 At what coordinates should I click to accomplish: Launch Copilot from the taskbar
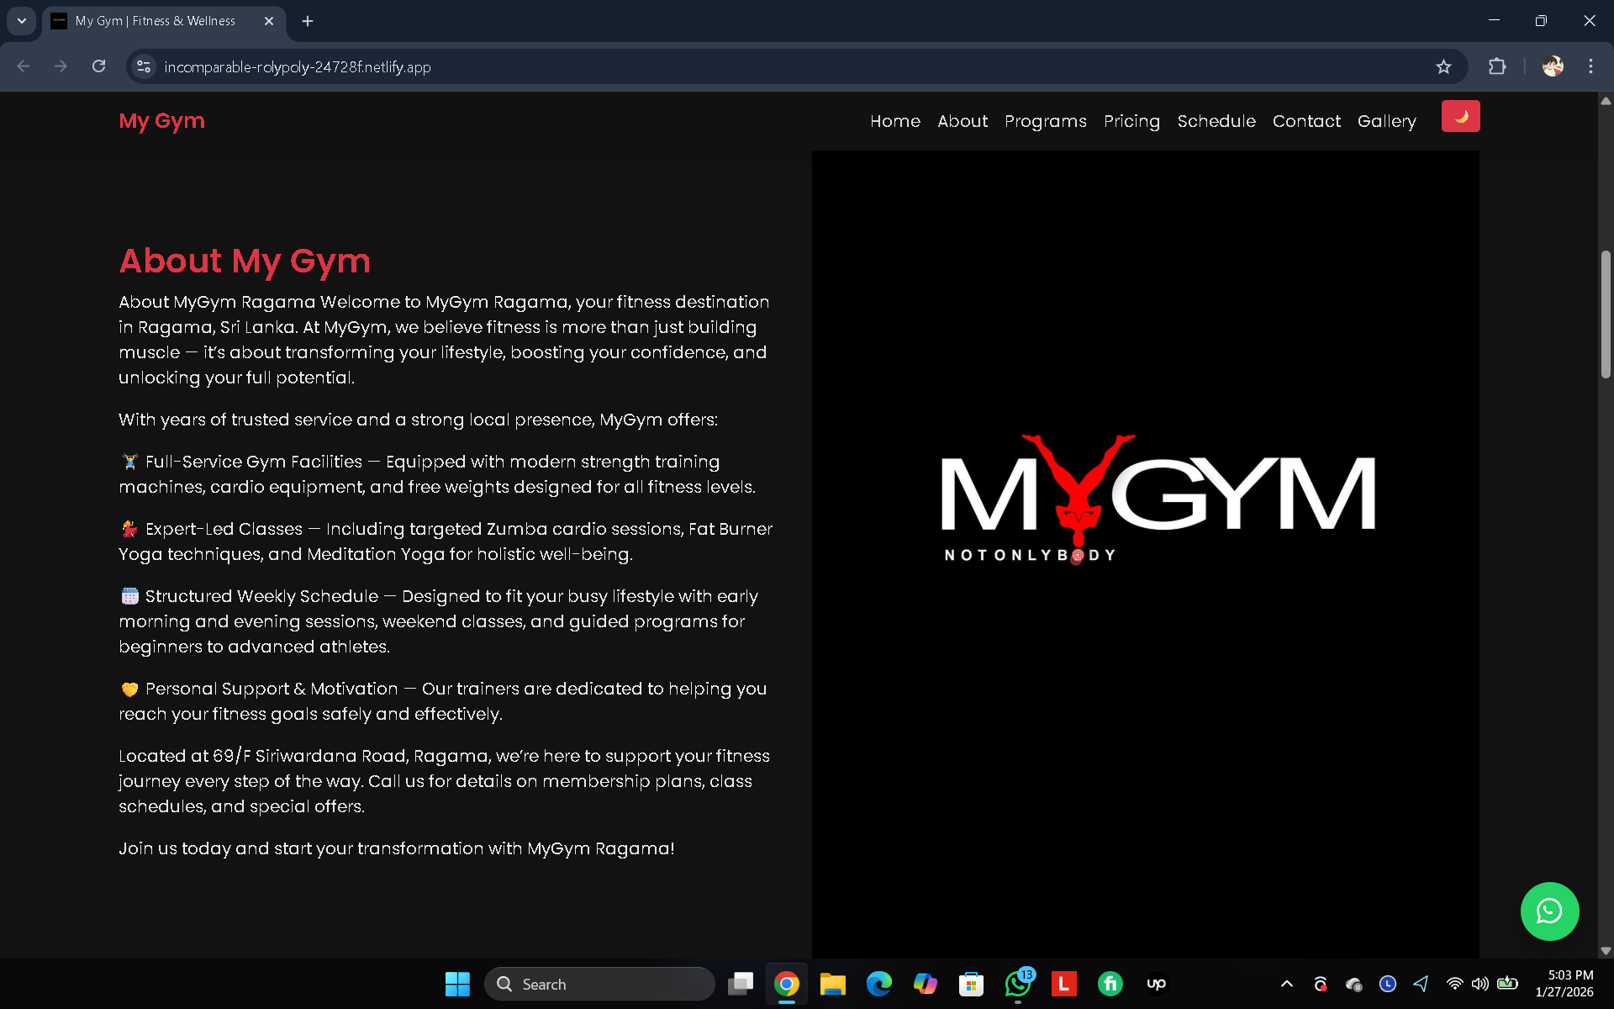tap(926, 984)
